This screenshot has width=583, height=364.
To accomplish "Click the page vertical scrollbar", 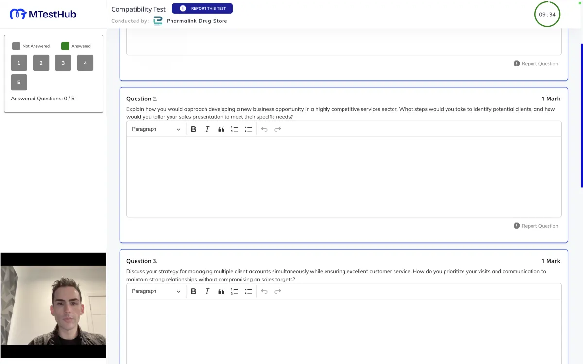I will click(x=581, y=116).
